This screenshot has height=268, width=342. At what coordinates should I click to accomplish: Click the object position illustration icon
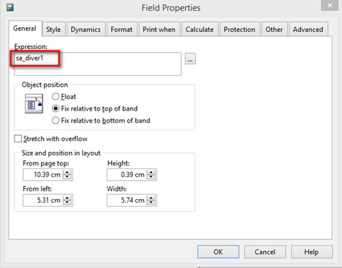[34, 104]
